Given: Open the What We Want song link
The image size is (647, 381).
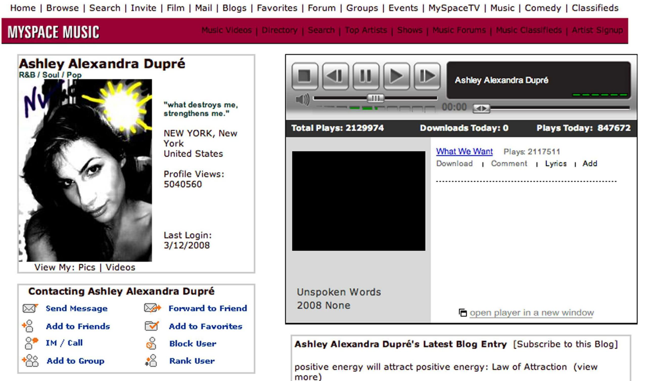Looking at the screenshot, I should [x=464, y=151].
